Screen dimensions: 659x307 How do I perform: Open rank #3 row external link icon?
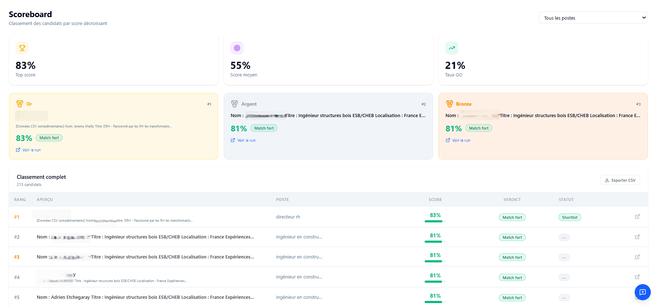point(637,257)
